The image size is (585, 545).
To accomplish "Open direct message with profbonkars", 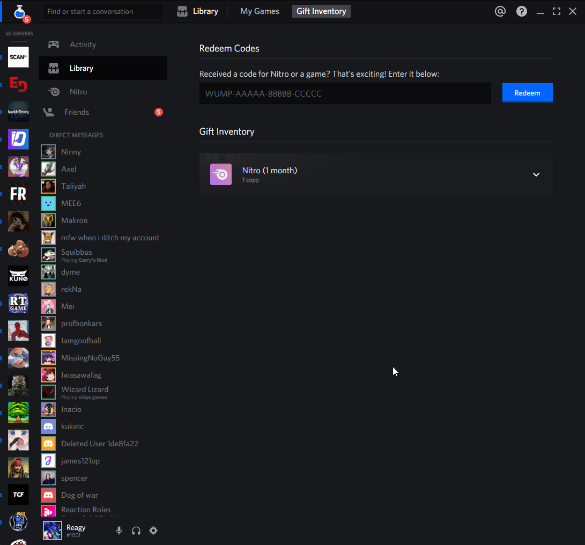I will point(103,323).
